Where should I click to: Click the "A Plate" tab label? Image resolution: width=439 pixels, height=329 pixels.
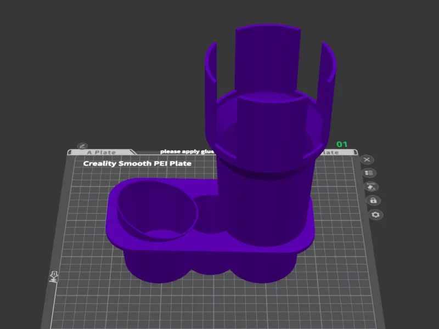(102, 152)
